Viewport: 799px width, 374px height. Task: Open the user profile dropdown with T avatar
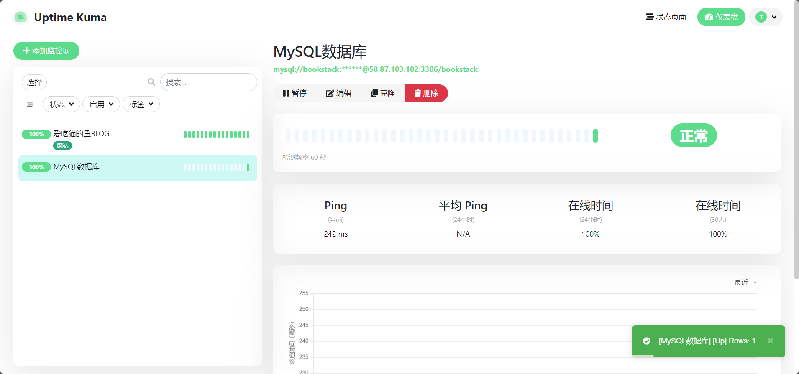pyautogui.click(x=766, y=17)
